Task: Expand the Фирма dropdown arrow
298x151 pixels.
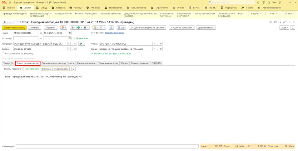Action: point(154,44)
